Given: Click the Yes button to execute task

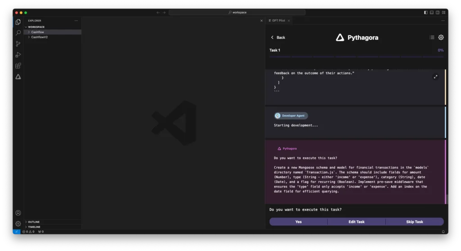Looking at the screenshot, I should [x=298, y=222].
